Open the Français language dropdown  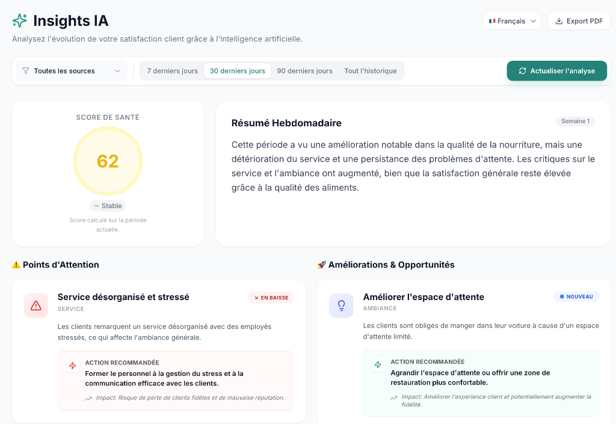512,20
